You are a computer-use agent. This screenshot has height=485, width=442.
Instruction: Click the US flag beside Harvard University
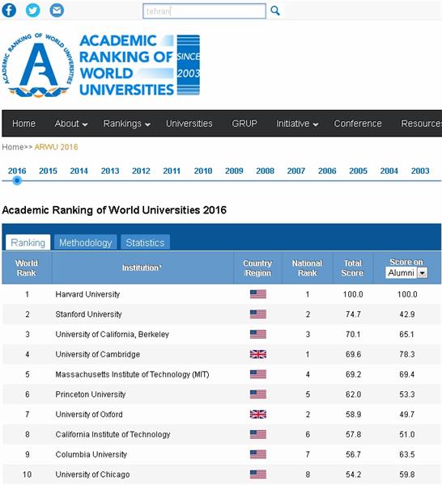[x=258, y=294]
